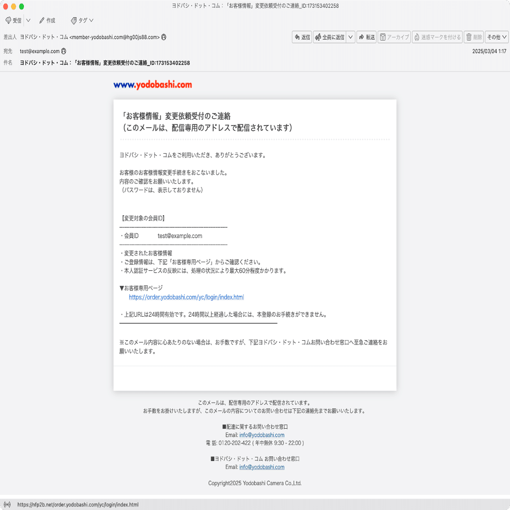Image resolution: width=510 pixels, height=510 pixels.
Task: Click the 全員に返信 (Reply All) icon
Action: tap(319, 37)
